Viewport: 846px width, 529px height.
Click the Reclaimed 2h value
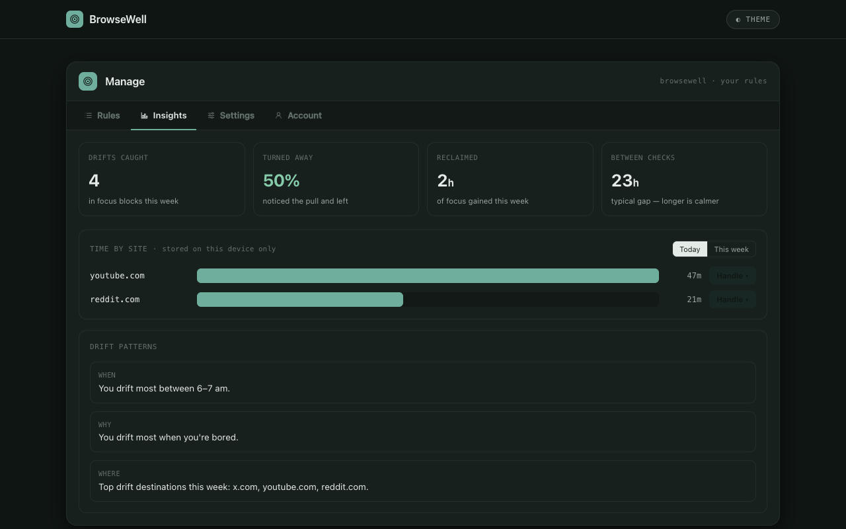click(445, 181)
